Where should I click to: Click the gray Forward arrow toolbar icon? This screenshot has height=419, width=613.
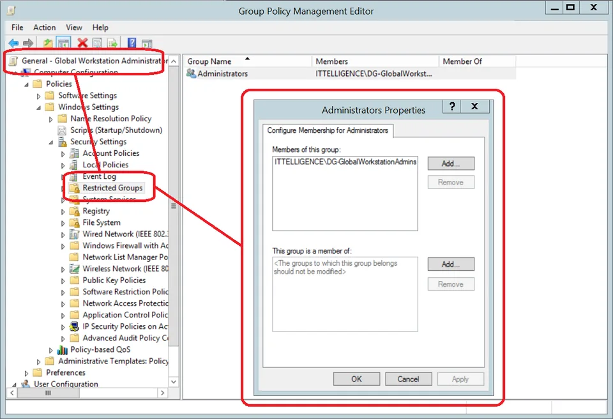coord(28,43)
